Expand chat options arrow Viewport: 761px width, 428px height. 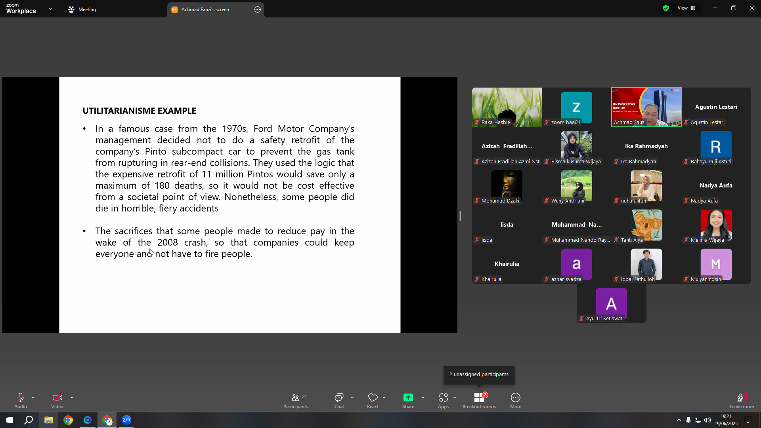click(x=352, y=397)
